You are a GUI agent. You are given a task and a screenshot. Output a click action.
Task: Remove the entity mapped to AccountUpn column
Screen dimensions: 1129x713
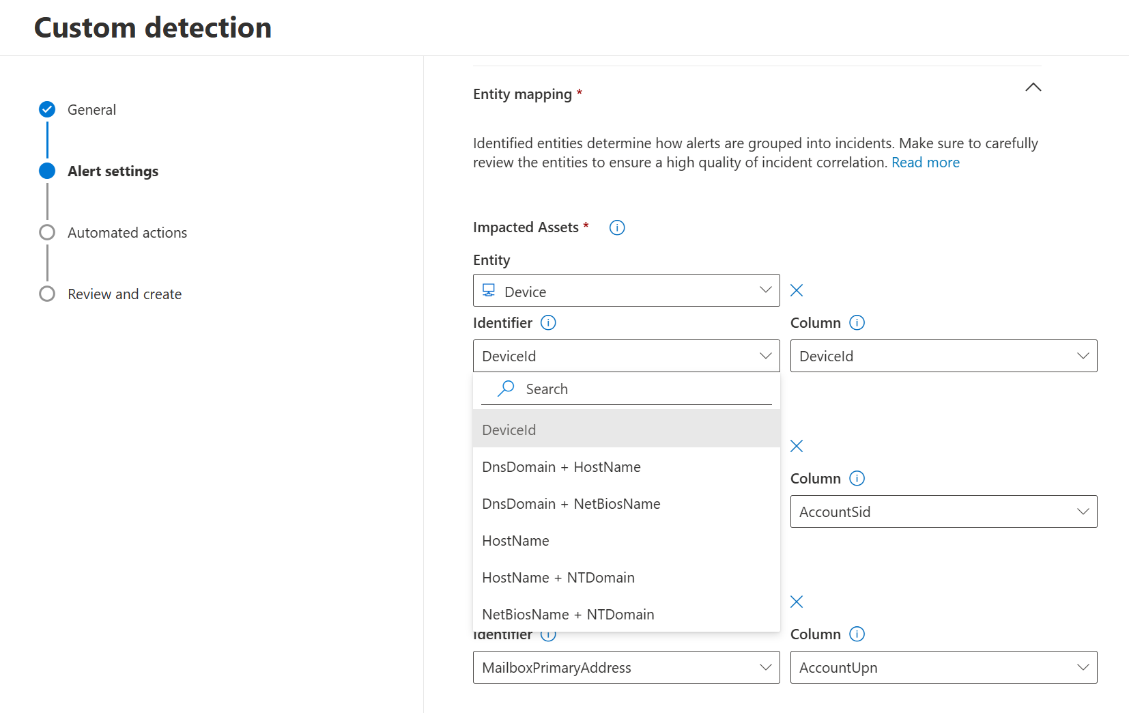coord(797,602)
